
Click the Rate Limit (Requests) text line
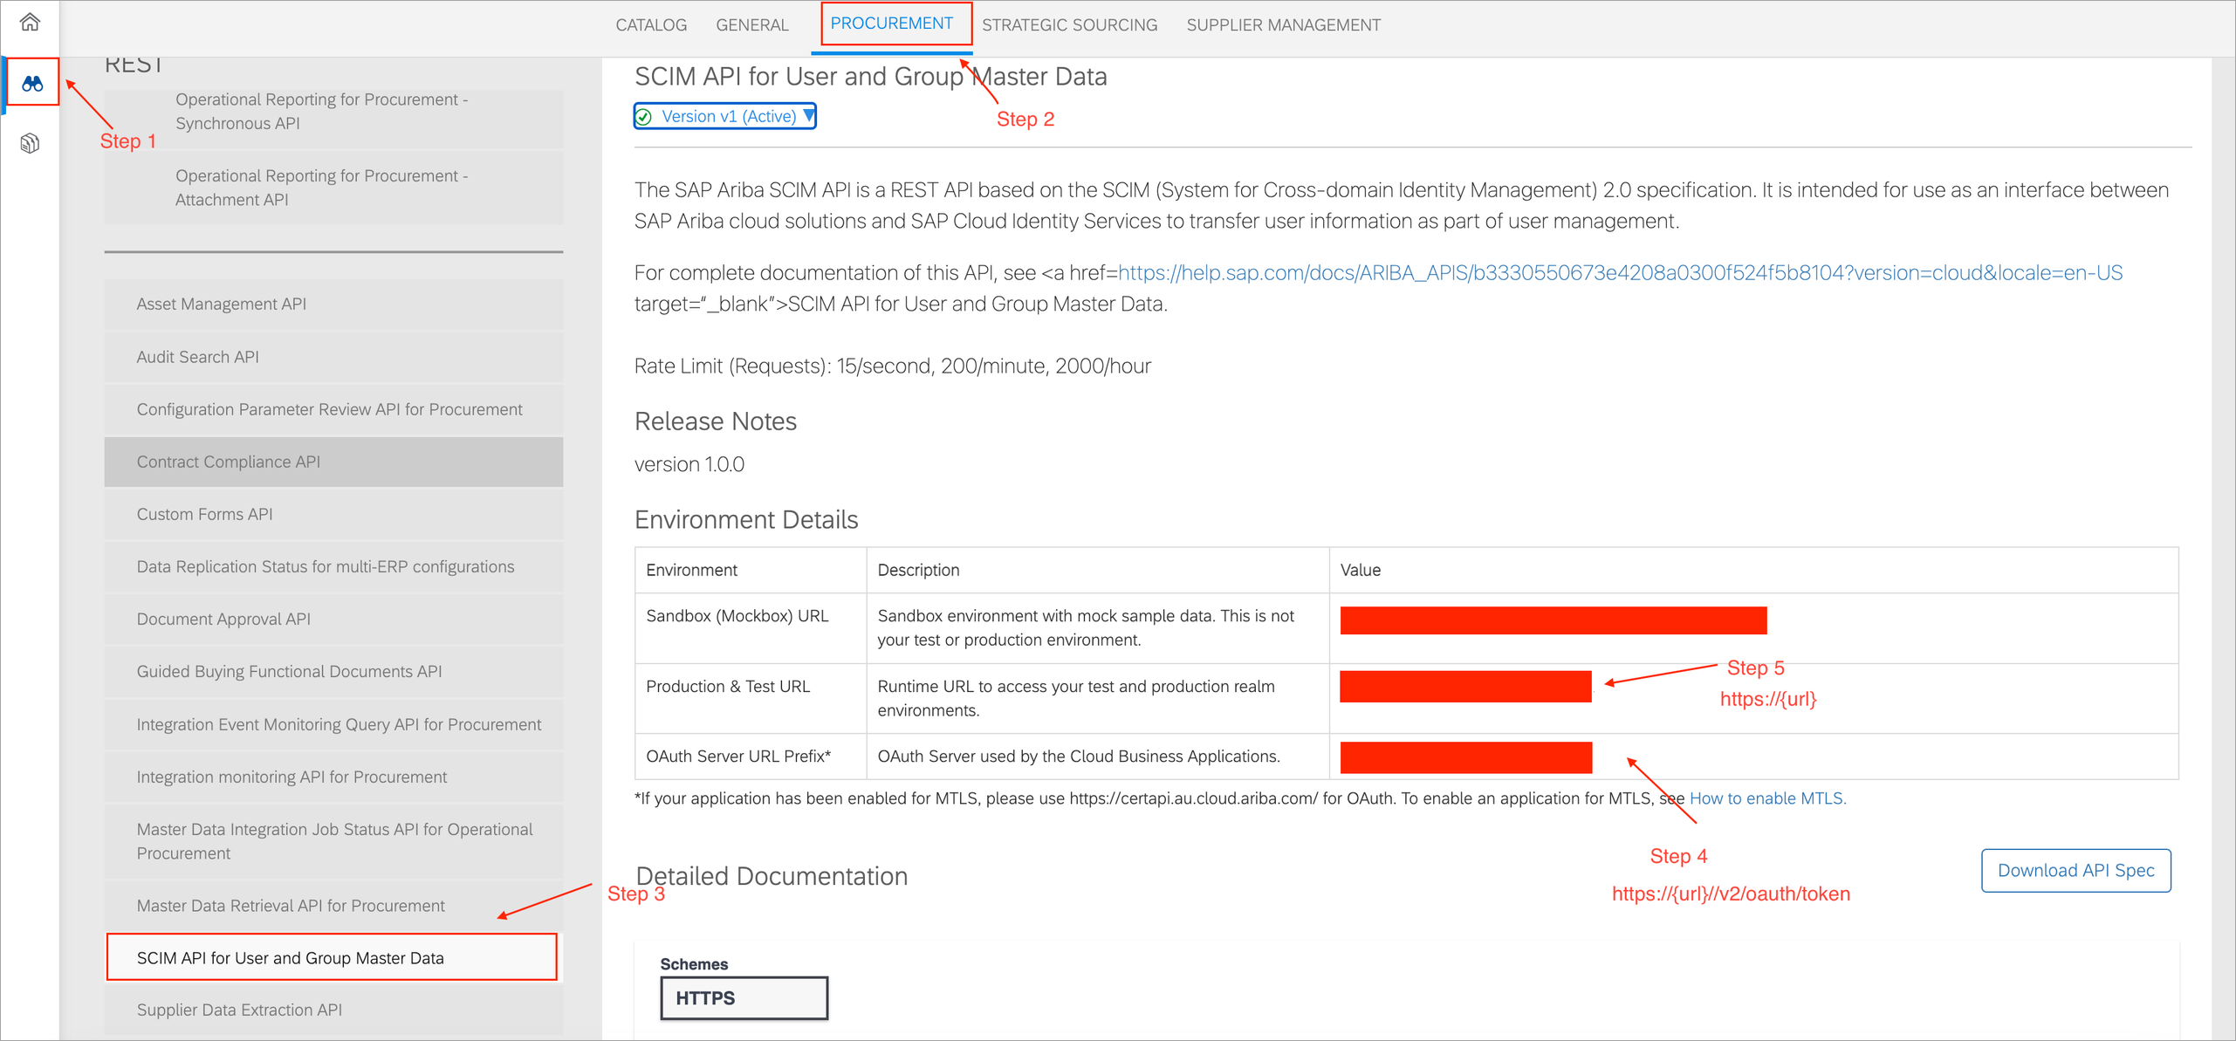coord(893,366)
